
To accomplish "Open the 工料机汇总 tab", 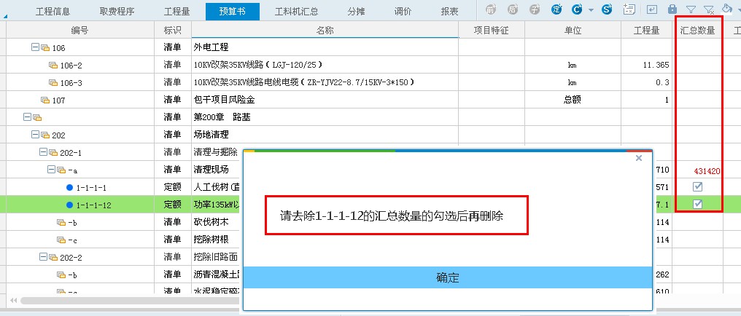I will (x=296, y=12).
